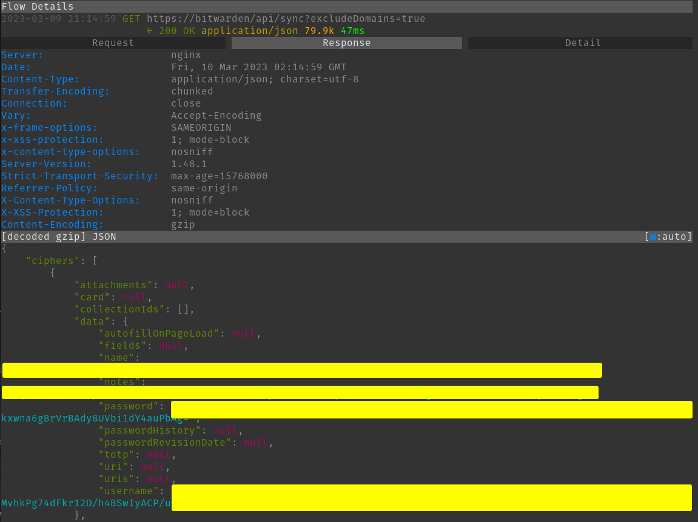Click the Content-Encoding header name
Image resolution: width=698 pixels, height=522 pixels.
(52, 225)
